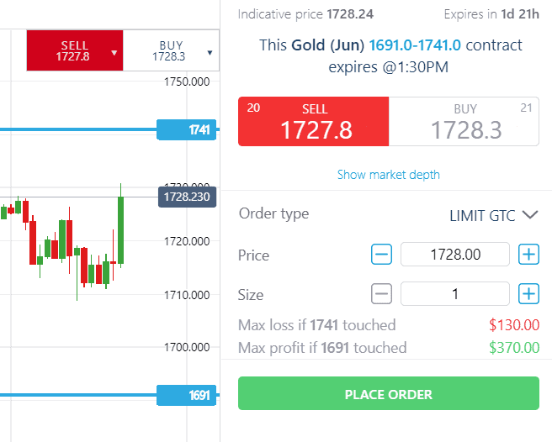Click the 1691.0-1741.0 contract range link
The height and width of the screenshot is (442, 552).
415,45
